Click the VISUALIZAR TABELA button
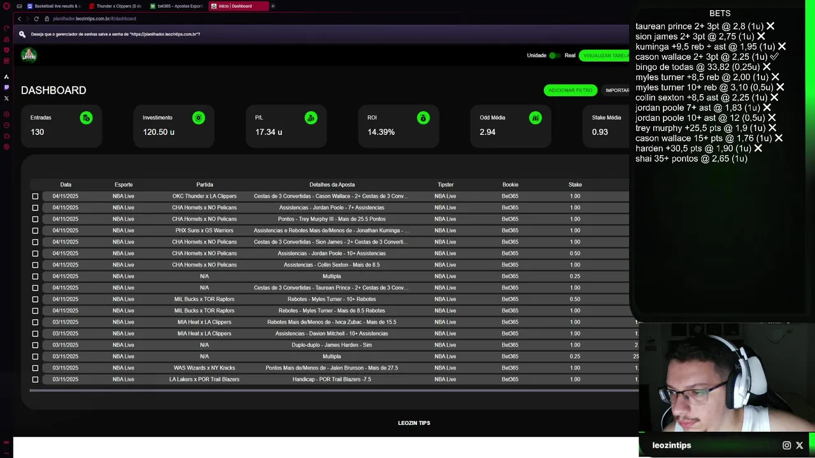This screenshot has width=815, height=458. 605,55
